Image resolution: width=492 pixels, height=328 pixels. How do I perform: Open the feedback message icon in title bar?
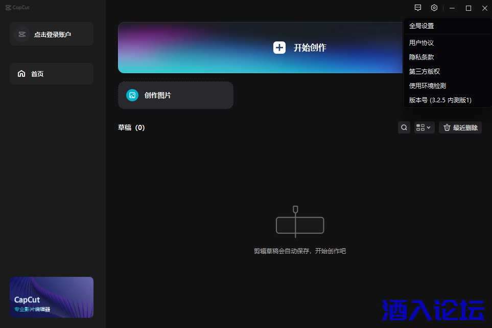point(417,8)
